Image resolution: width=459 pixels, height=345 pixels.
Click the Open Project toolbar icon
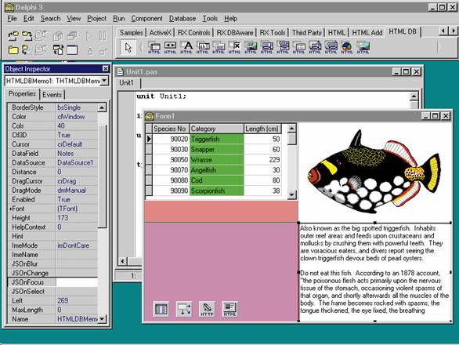coord(13,36)
